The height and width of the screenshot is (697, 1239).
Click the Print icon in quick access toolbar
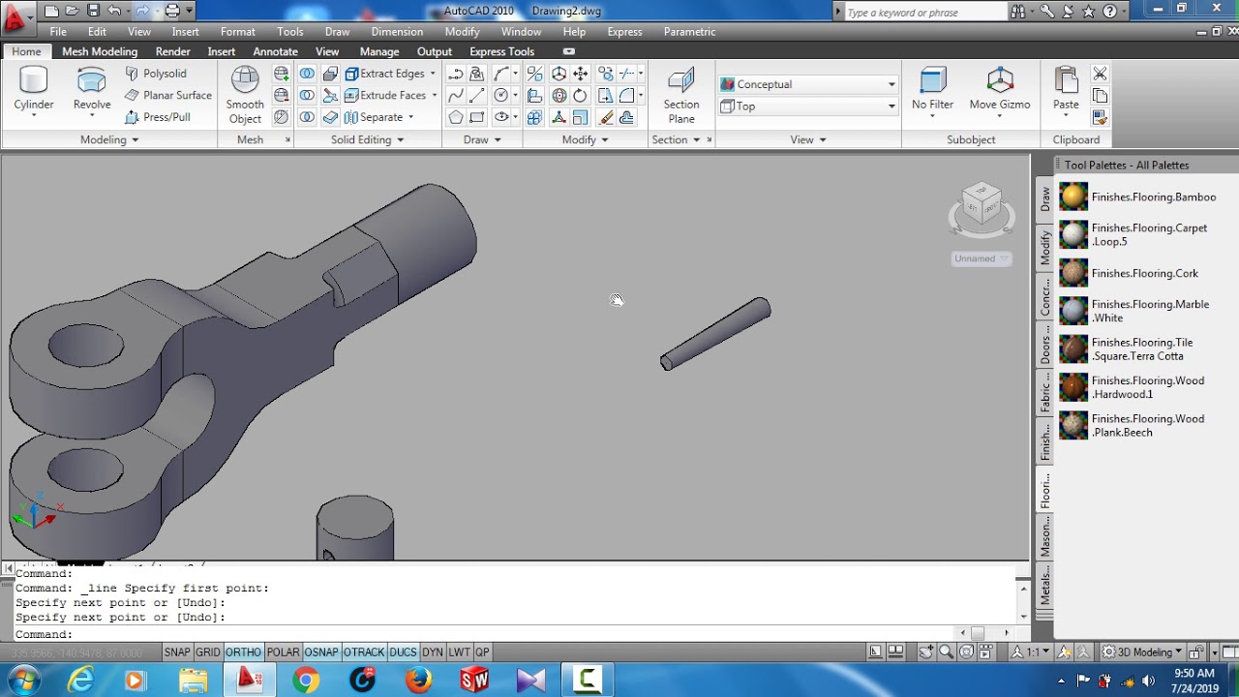171,11
